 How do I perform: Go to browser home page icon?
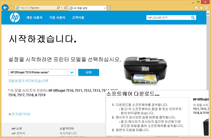196,8
